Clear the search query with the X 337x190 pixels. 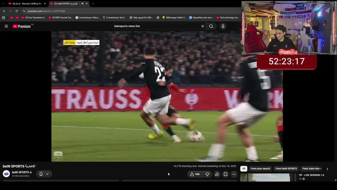[203, 26]
